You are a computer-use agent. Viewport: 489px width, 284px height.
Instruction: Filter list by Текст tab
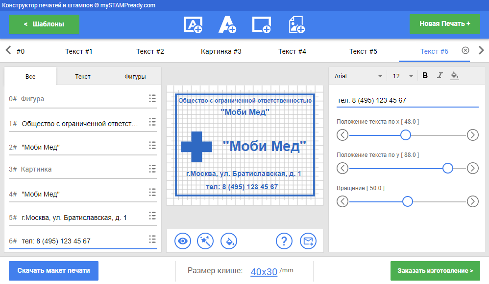(83, 77)
